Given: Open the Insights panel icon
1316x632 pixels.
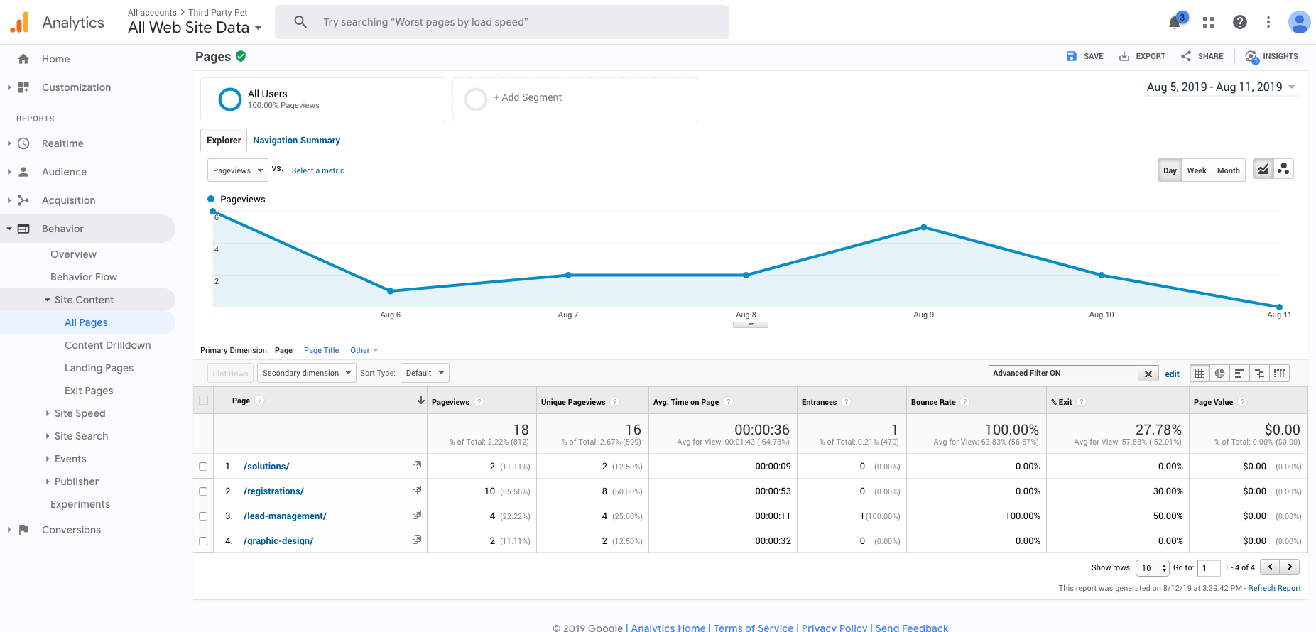Looking at the screenshot, I should [1271, 57].
